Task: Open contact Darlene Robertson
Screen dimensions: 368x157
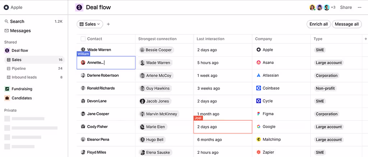Action: [103, 75]
